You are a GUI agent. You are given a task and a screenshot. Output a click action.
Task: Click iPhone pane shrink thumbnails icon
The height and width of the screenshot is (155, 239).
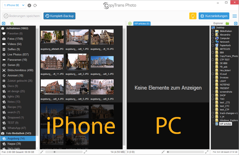point(42,152)
